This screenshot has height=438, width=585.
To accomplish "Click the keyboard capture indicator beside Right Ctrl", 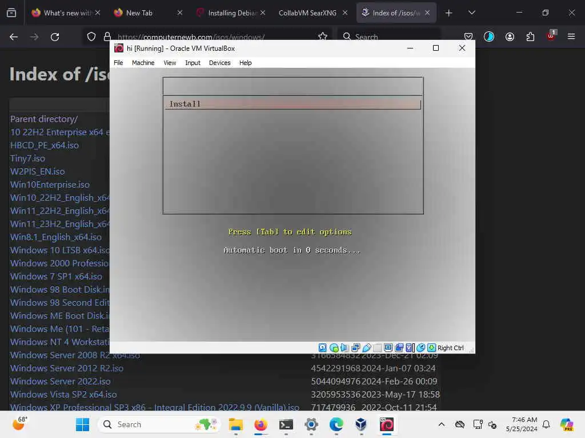I will click(x=432, y=347).
